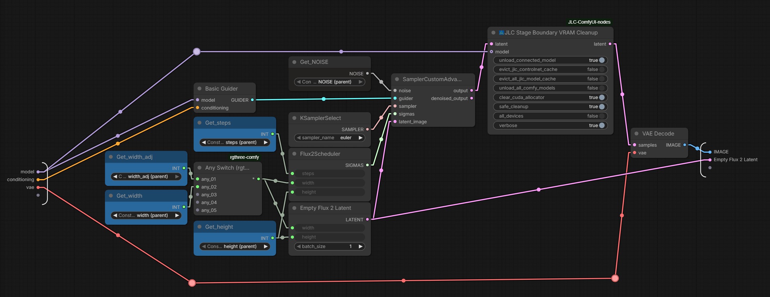
Task: Collapse the SamplerCustomAdvanced node dot
Action: (x=397, y=79)
